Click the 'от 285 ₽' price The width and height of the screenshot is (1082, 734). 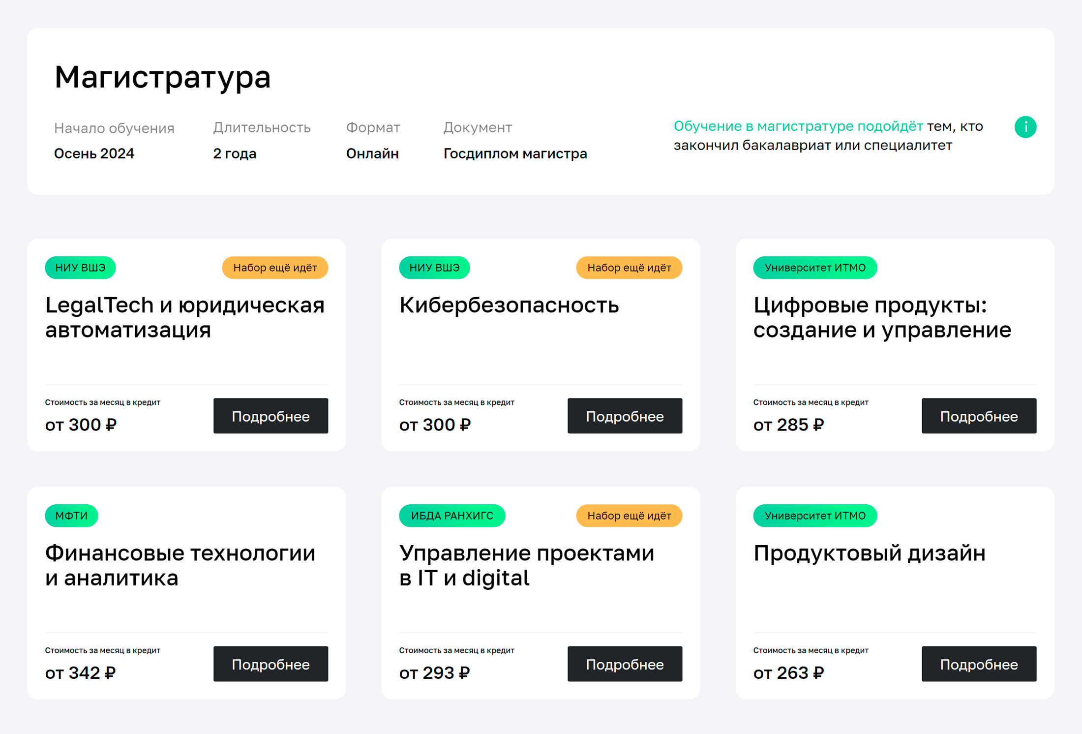click(788, 425)
